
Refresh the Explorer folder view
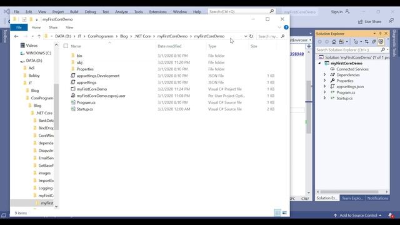(x=251, y=36)
